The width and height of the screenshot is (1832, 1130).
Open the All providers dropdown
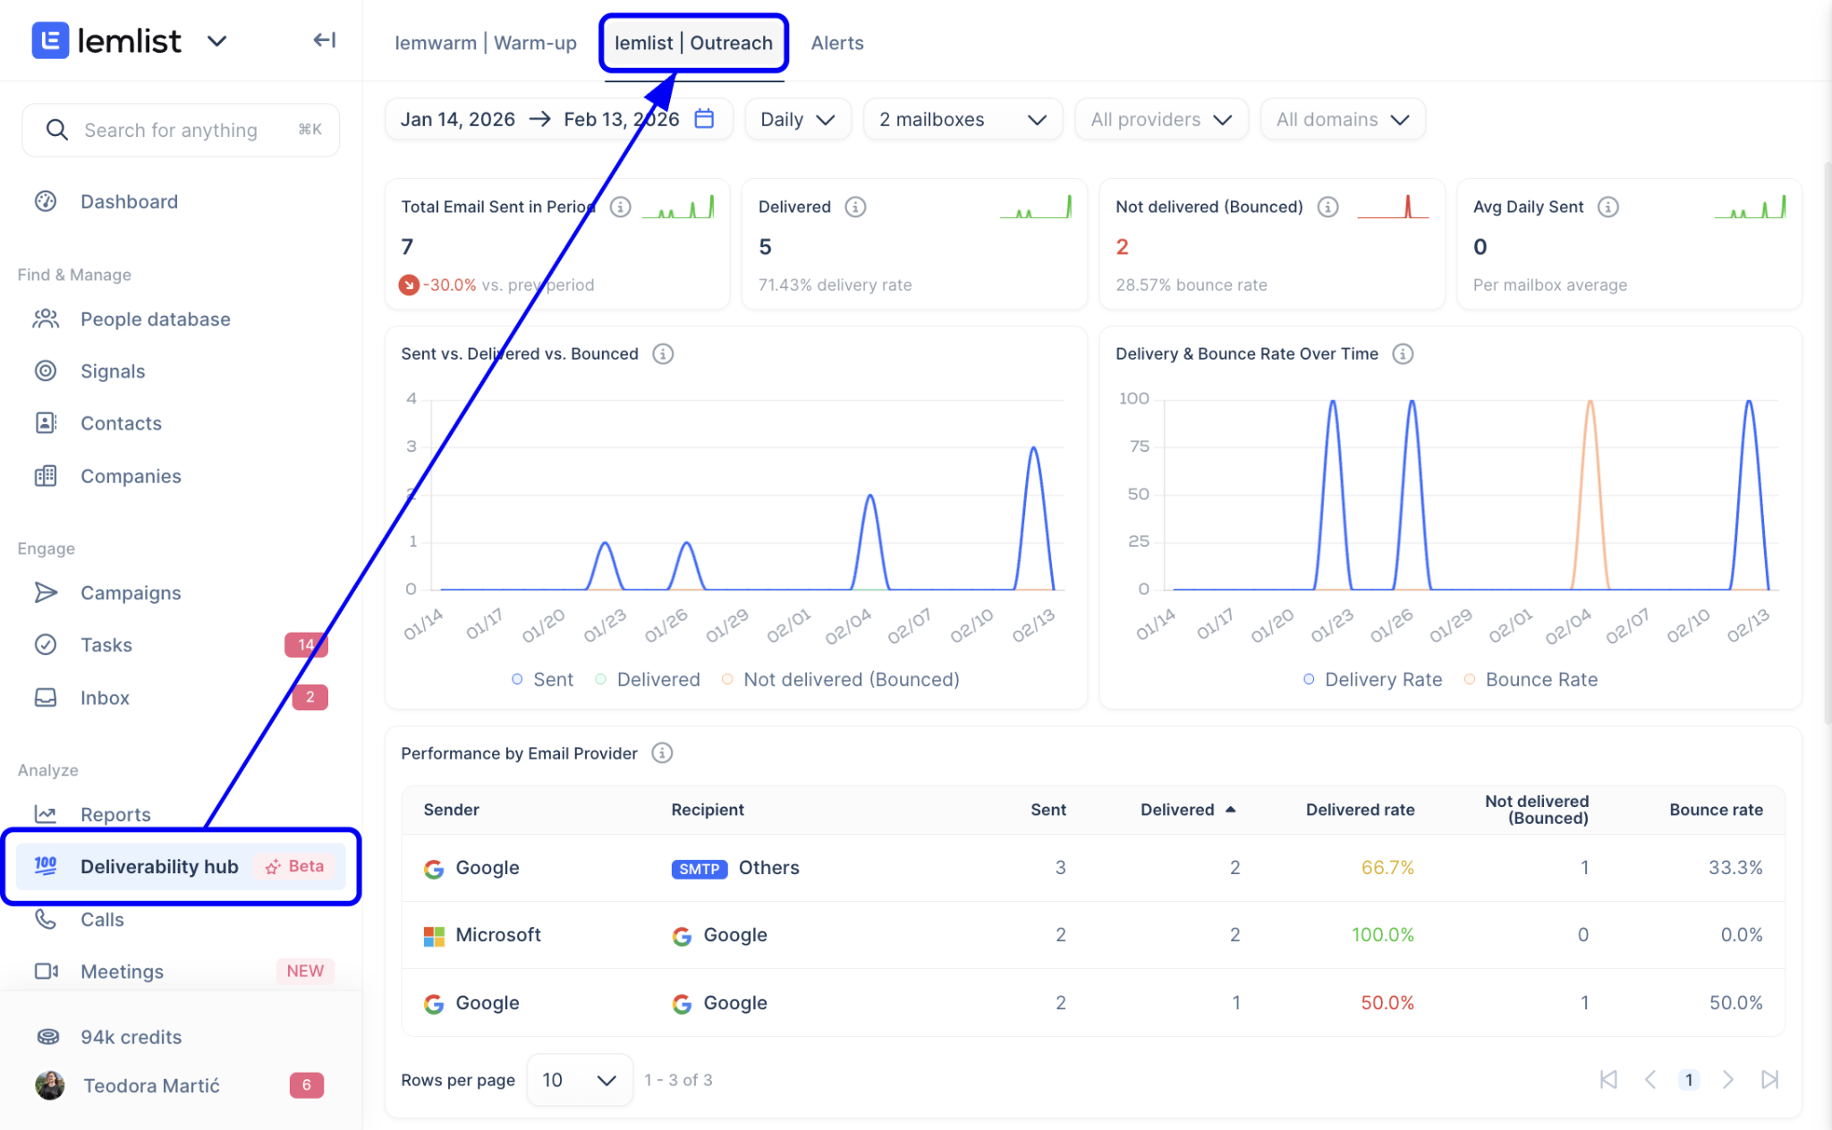coord(1161,119)
